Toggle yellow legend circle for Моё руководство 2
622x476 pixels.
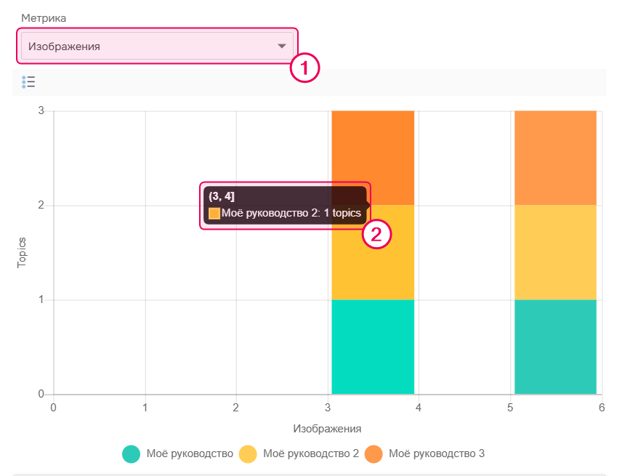[248, 454]
